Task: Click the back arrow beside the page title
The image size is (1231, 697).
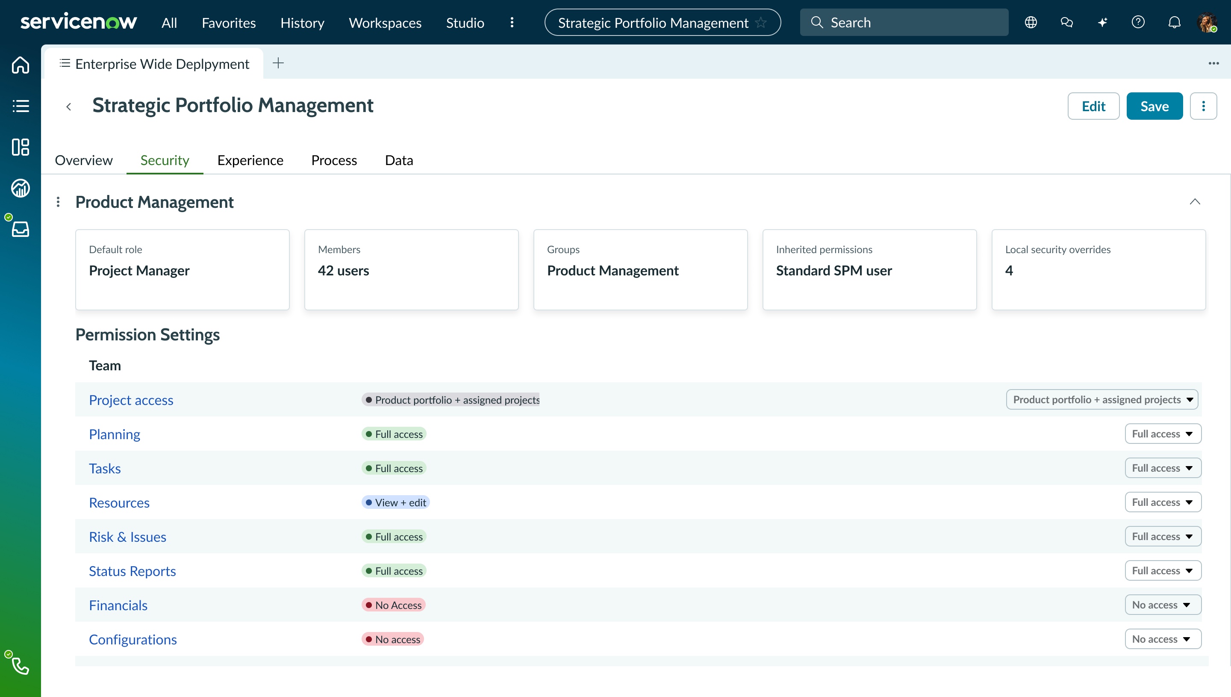Action: pyautogui.click(x=69, y=107)
